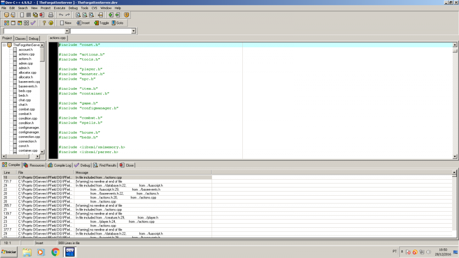459x258 pixels.
Task: Open the File menu
Action: tap(4, 8)
